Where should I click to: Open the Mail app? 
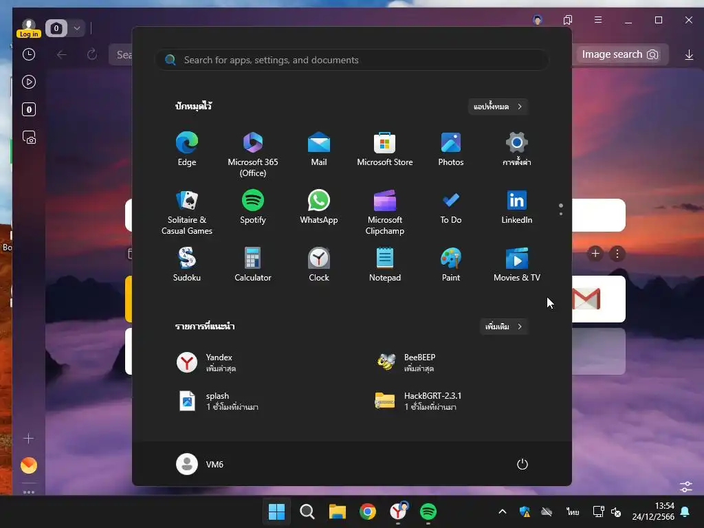pos(319,149)
